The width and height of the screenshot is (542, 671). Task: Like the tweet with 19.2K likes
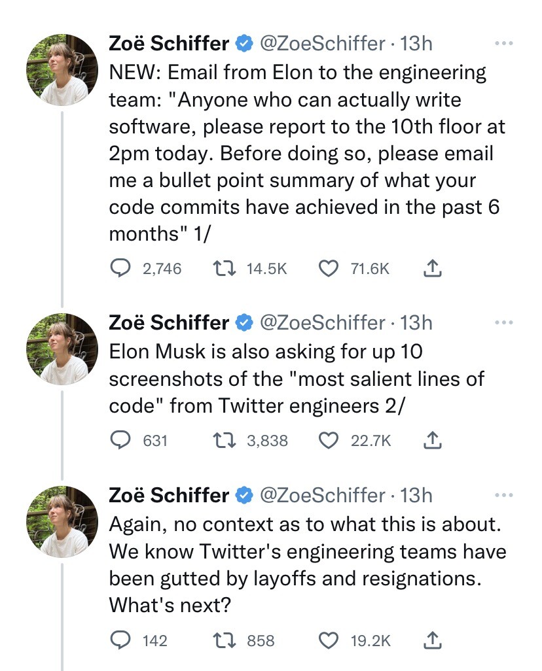[328, 640]
